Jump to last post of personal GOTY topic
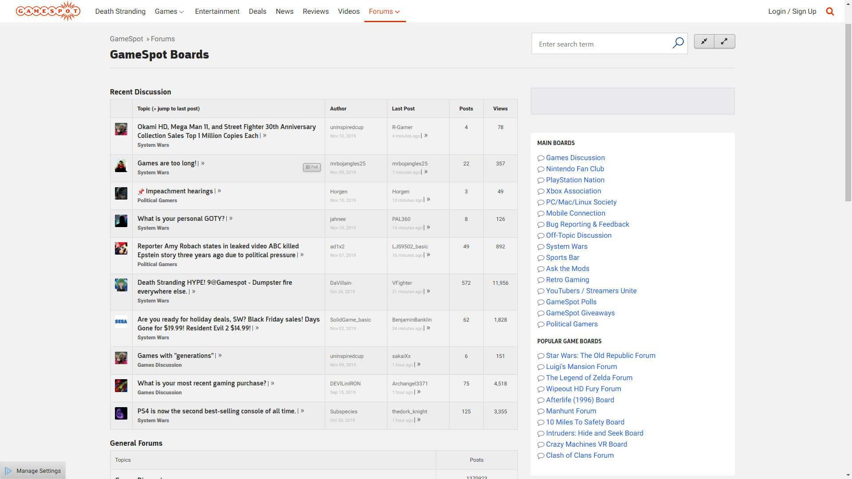 click(231, 219)
